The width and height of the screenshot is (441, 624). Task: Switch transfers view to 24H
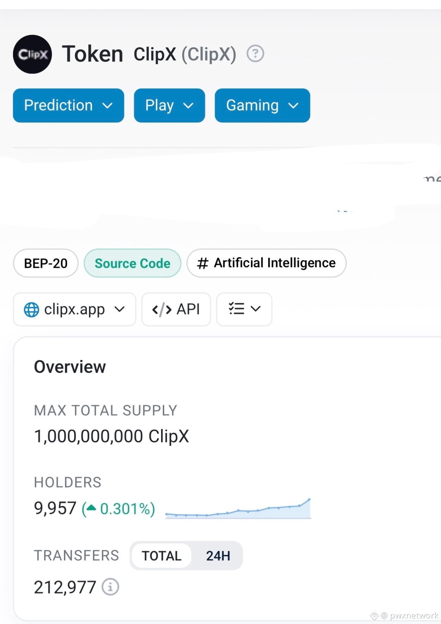point(218,556)
